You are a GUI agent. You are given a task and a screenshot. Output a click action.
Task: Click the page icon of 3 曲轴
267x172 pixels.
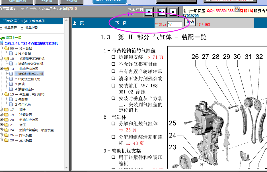11,84
